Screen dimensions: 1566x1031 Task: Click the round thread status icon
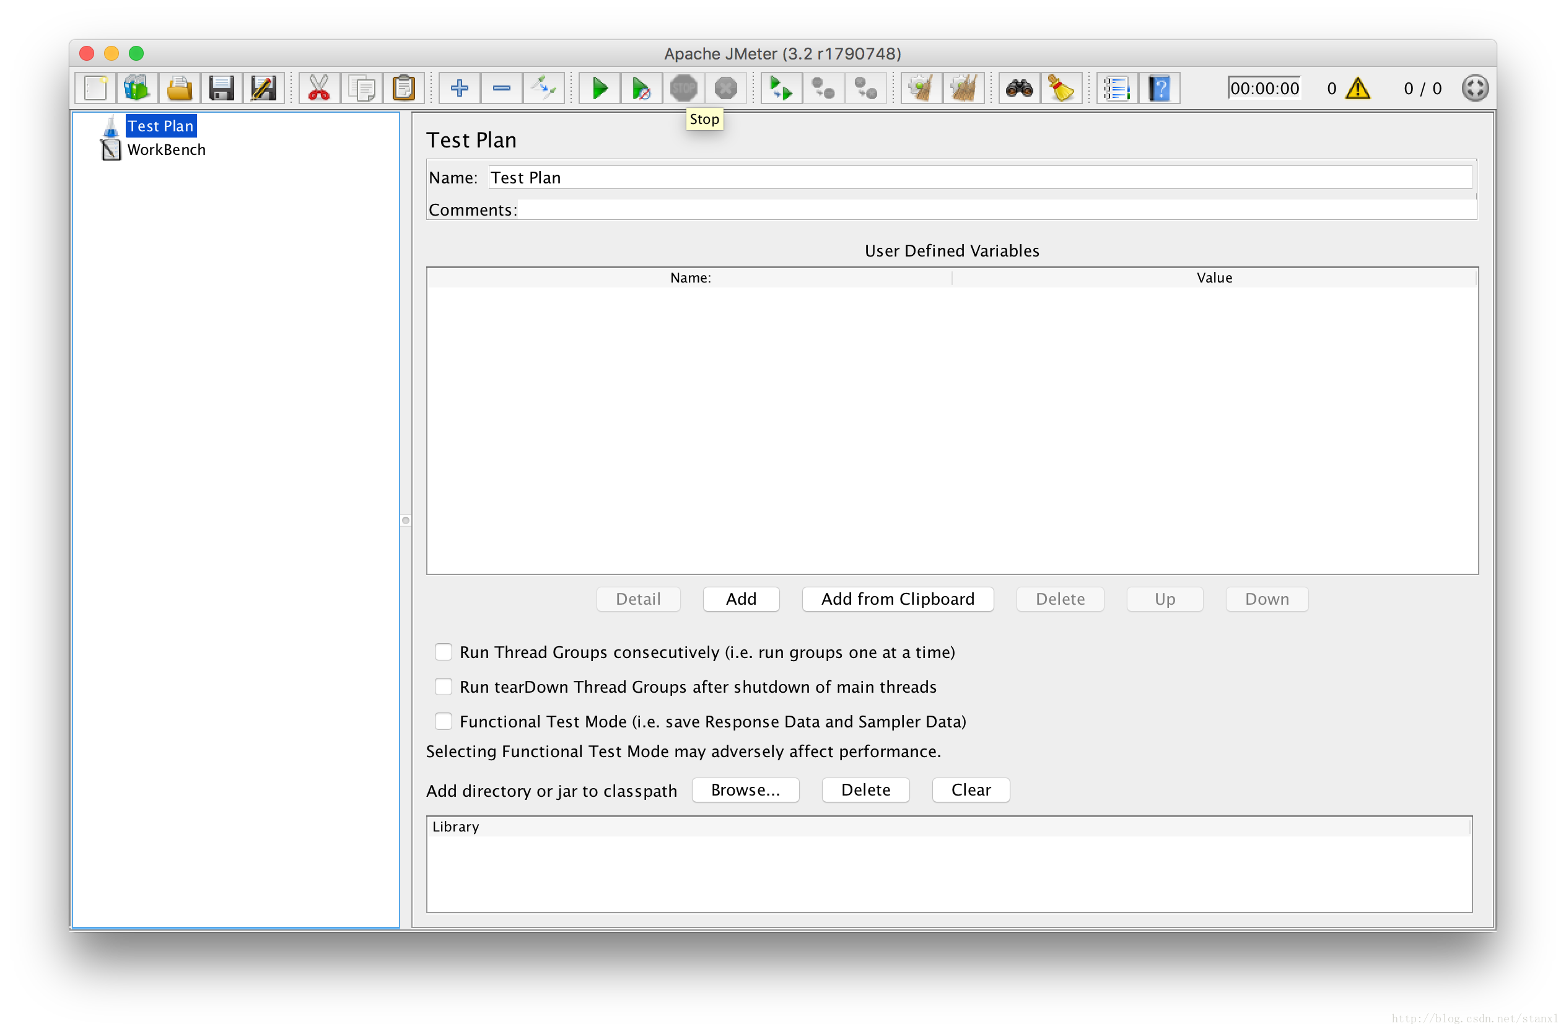click(x=1475, y=88)
